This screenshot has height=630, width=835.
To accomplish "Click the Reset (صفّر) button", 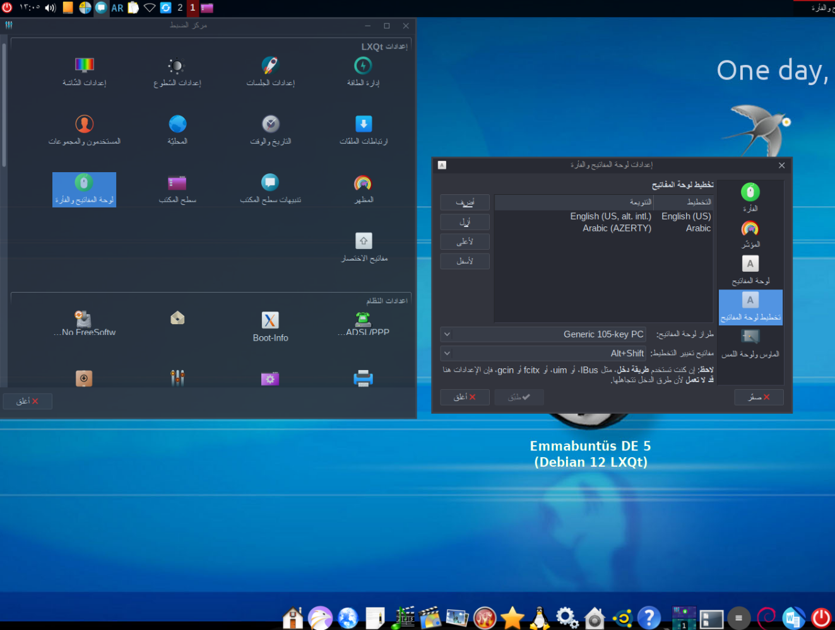I will click(x=759, y=397).
